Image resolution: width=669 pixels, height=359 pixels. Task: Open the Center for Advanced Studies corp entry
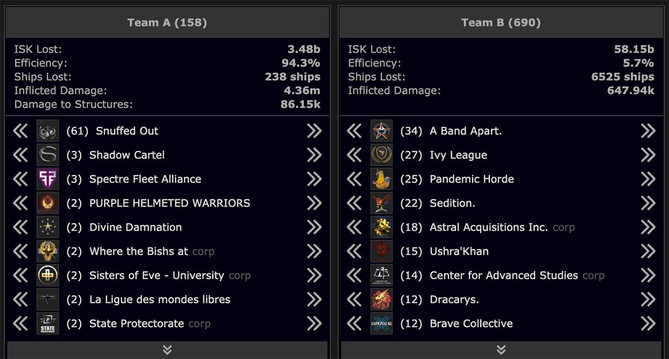(504, 276)
